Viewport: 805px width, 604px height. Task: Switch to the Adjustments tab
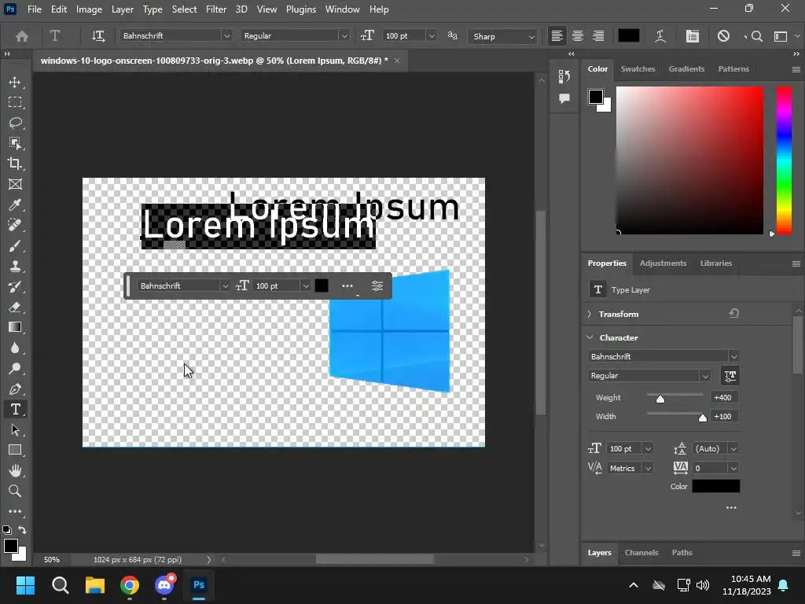click(x=663, y=263)
